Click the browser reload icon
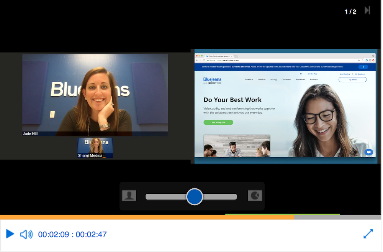The image size is (383, 252). coord(203,60)
